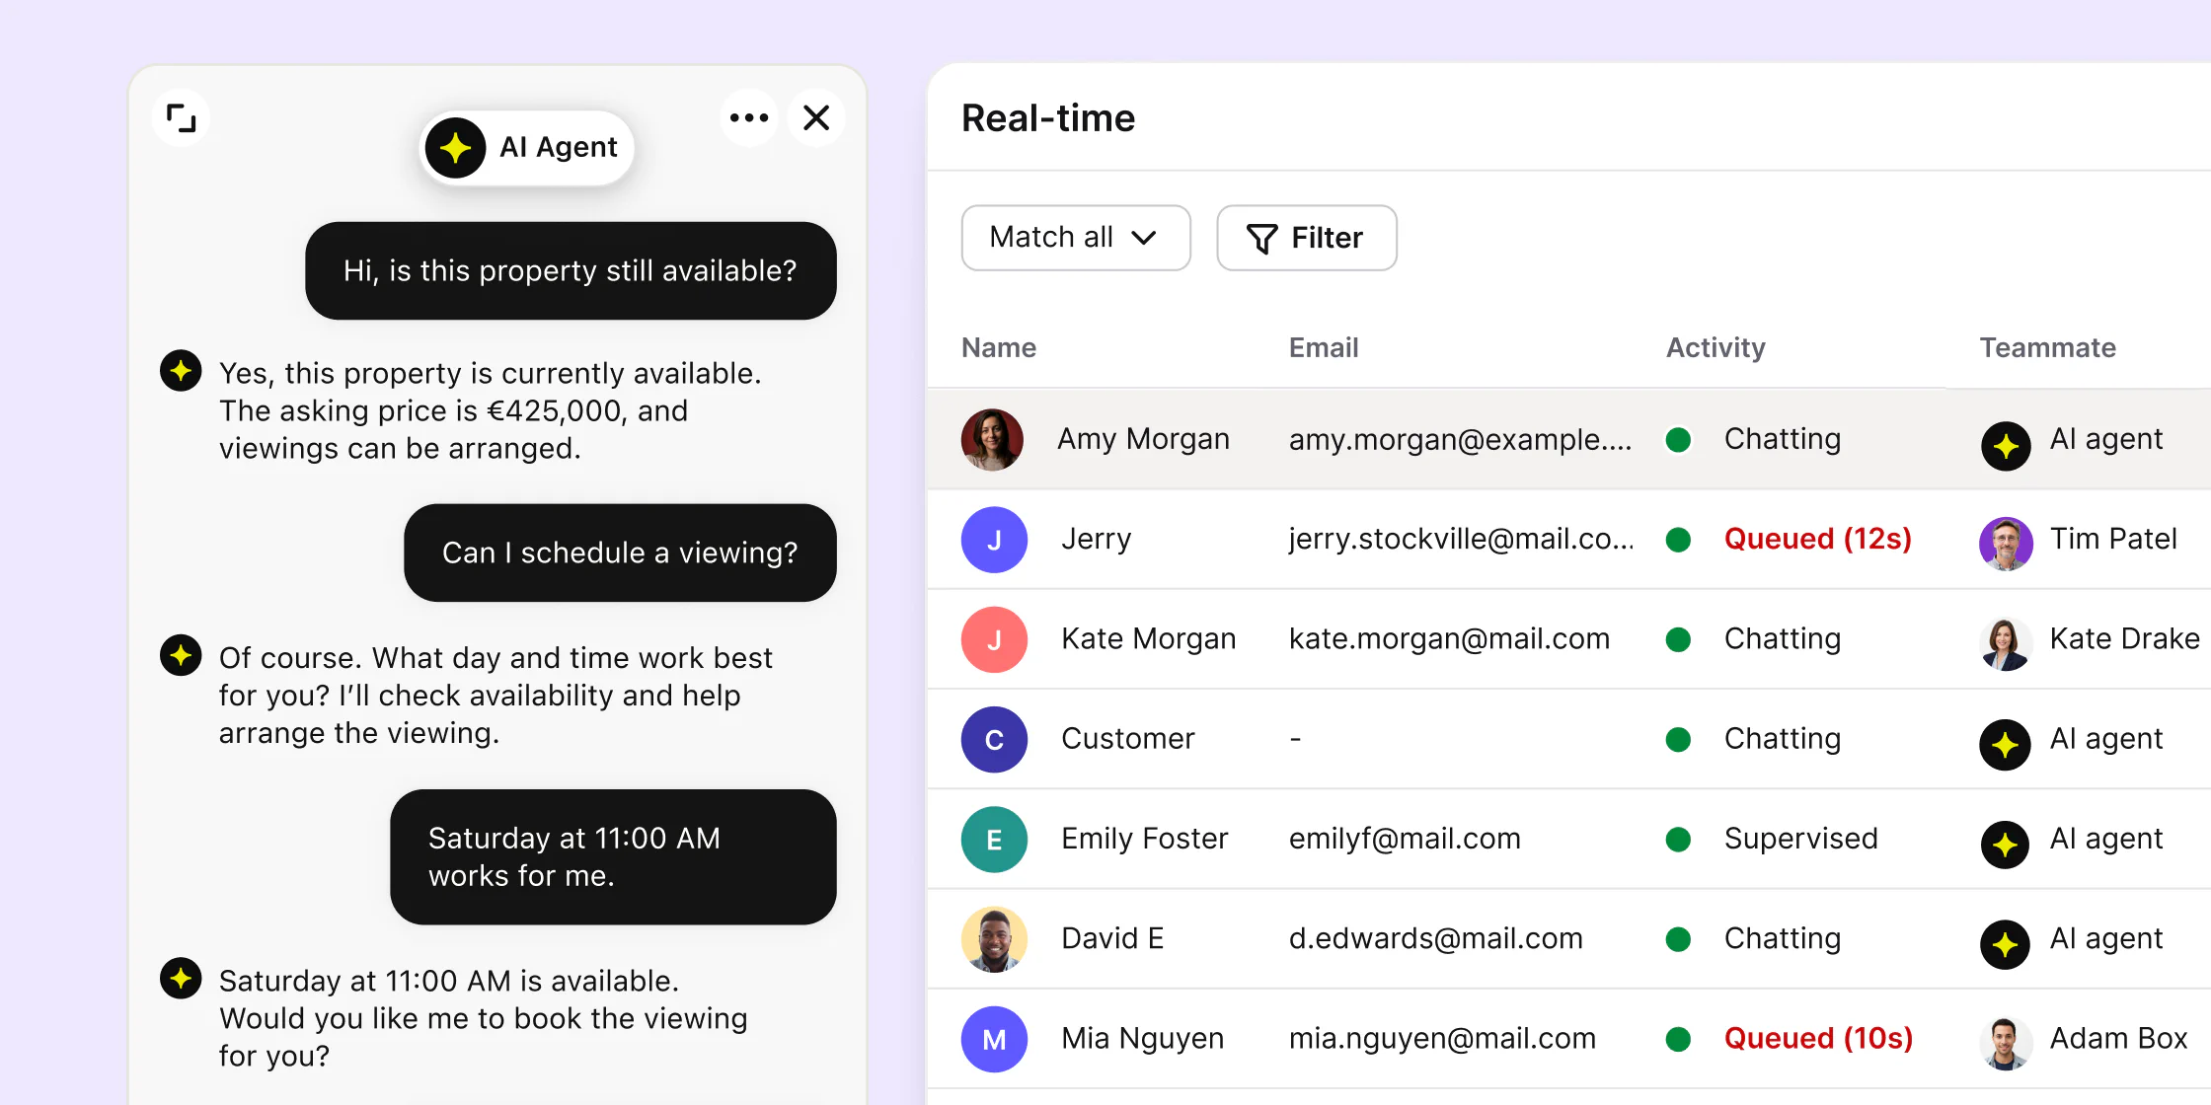
Task: Click the Teammate column header
Action: (2047, 347)
